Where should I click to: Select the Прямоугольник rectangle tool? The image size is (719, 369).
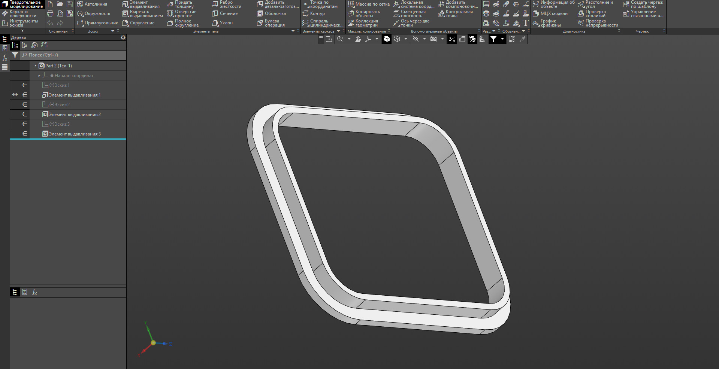pyautogui.click(x=97, y=23)
